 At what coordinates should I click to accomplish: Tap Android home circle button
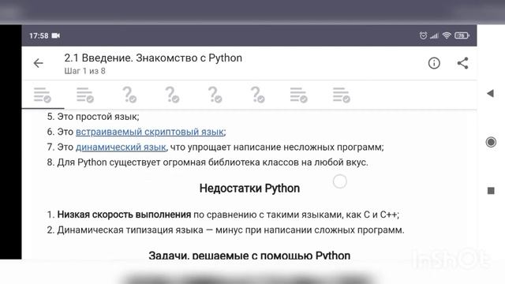[x=491, y=142]
